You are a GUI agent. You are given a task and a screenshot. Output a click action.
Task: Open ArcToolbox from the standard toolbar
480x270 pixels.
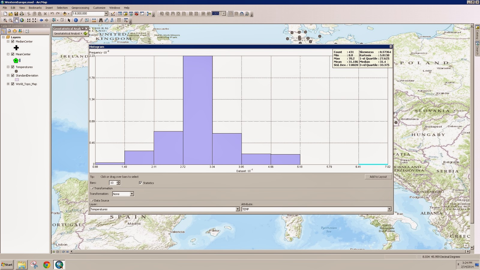pyautogui.click(x=136, y=13)
